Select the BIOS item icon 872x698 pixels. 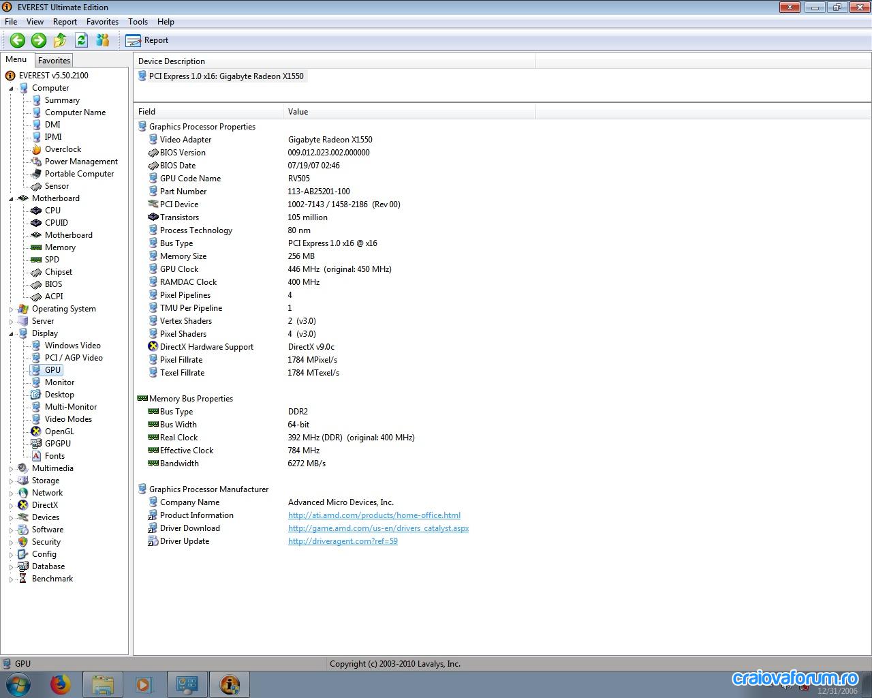point(37,284)
